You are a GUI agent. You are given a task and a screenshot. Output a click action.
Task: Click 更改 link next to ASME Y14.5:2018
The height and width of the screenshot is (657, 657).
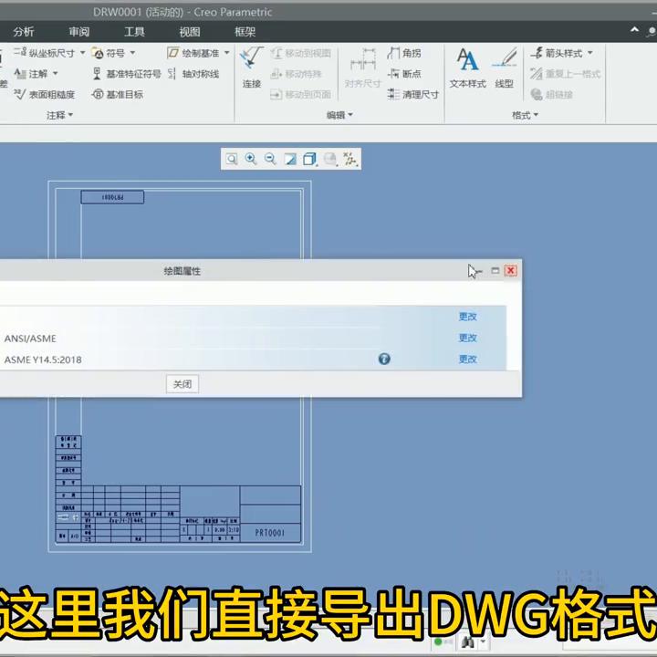467,360
